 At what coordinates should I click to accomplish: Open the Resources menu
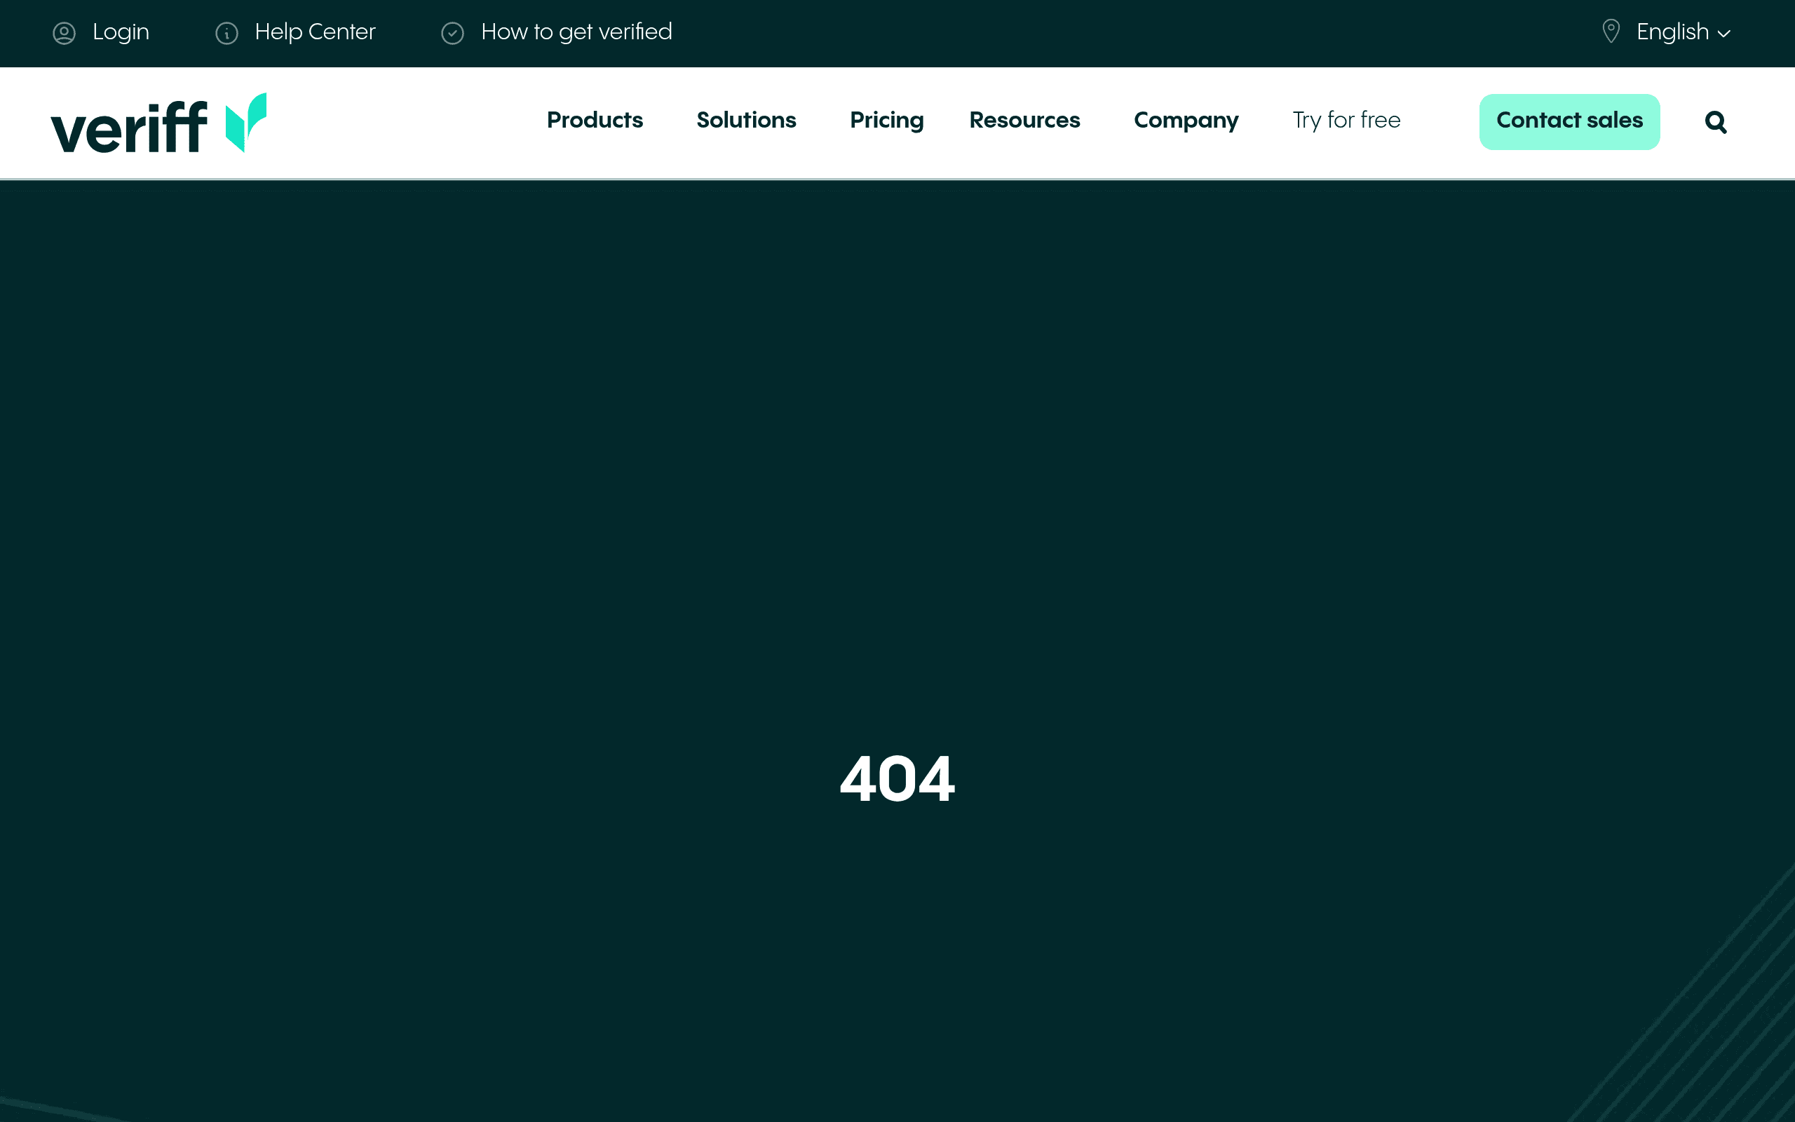pyautogui.click(x=1024, y=120)
